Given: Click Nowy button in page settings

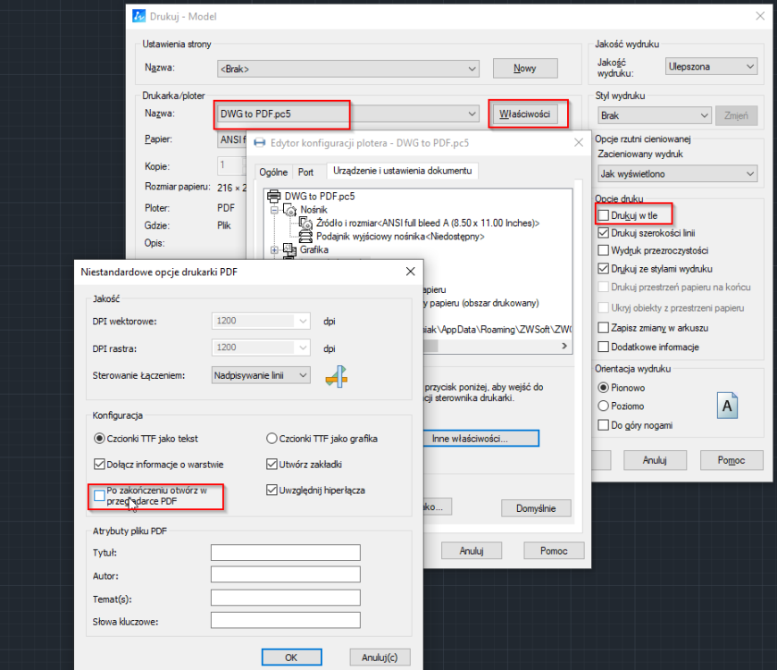Looking at the screenshot, I should (525, 69).
